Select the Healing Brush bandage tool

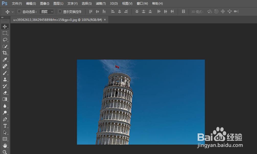pos(5,66)
